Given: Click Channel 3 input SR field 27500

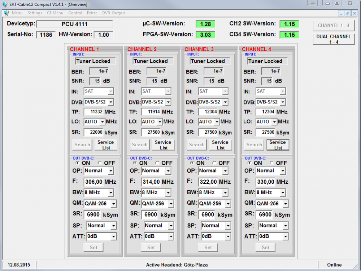Looking at the screenshot, I should (x=208, y=132).
